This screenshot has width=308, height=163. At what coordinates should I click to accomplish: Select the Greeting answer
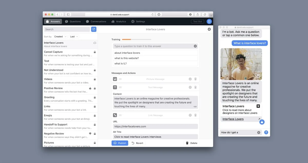[70, 99]
